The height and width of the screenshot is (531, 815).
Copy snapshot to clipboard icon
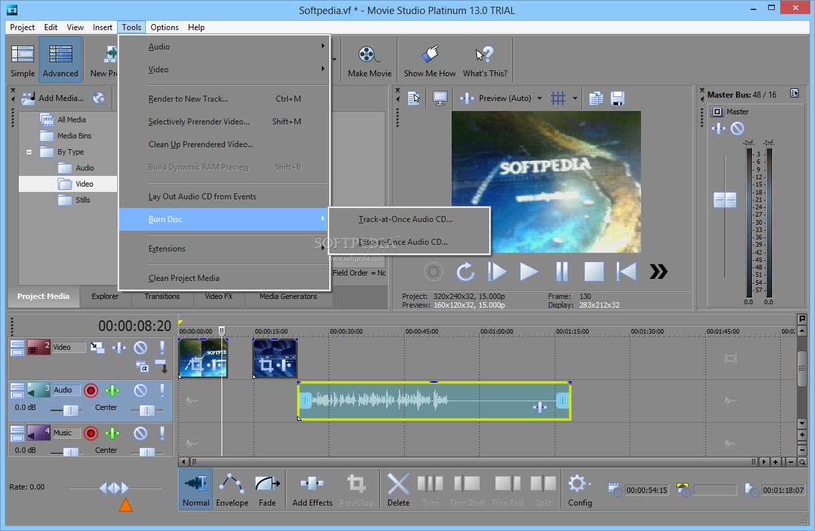click(x=596, y=98)
